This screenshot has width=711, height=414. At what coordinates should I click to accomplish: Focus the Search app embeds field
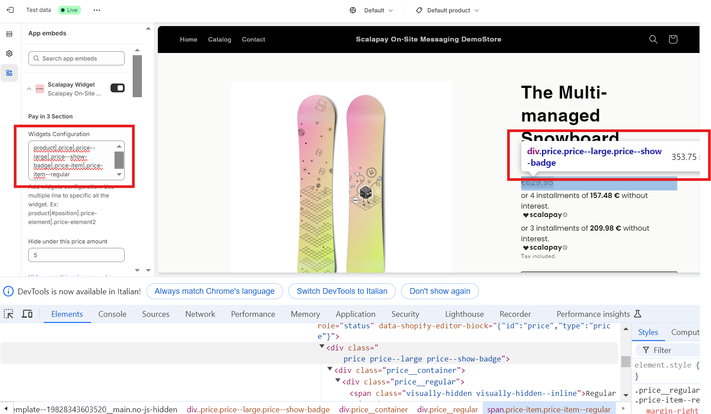coord(76,58)
